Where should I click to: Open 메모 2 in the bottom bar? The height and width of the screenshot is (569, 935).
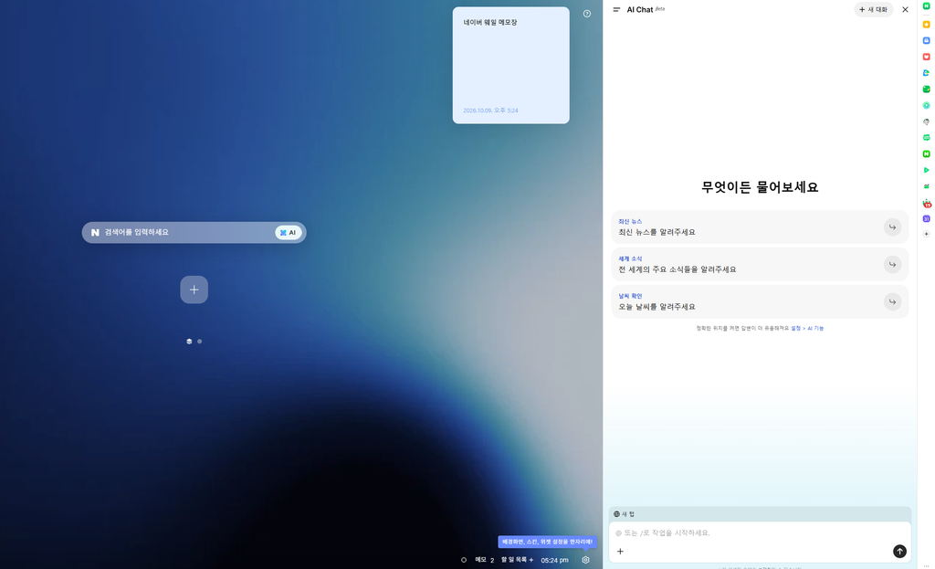484,560
